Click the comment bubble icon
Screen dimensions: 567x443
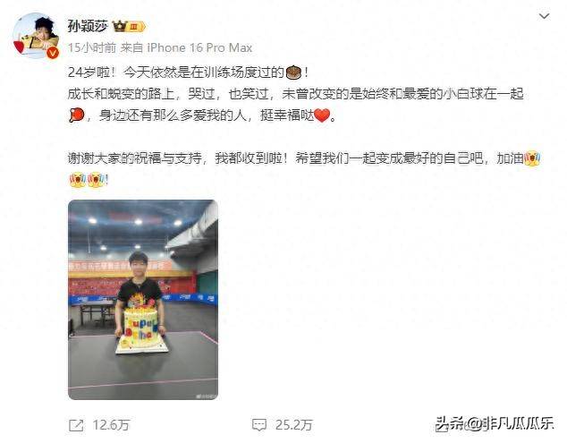point(259,425)
